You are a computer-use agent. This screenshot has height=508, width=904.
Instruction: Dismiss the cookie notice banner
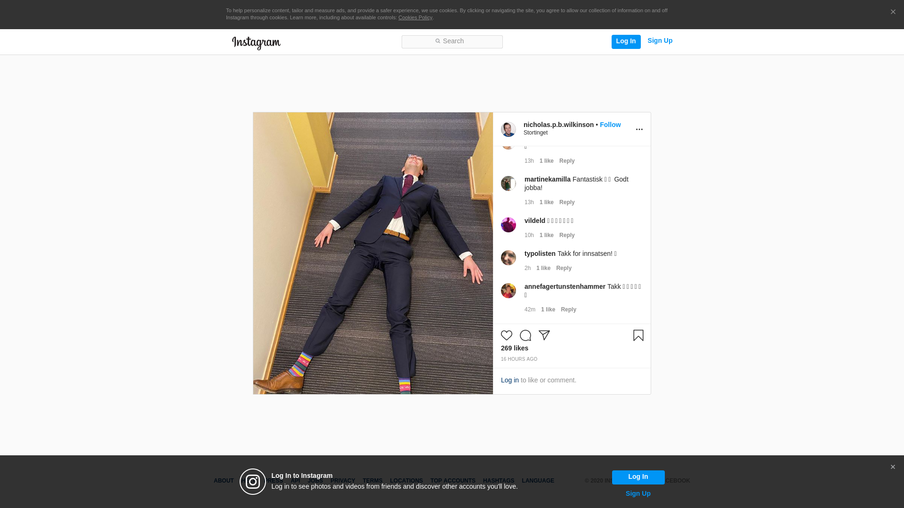(893, 12)
